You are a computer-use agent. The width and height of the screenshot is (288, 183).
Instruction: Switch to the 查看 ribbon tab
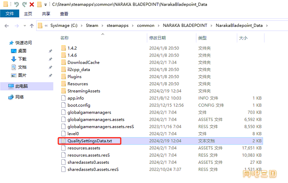64,14
